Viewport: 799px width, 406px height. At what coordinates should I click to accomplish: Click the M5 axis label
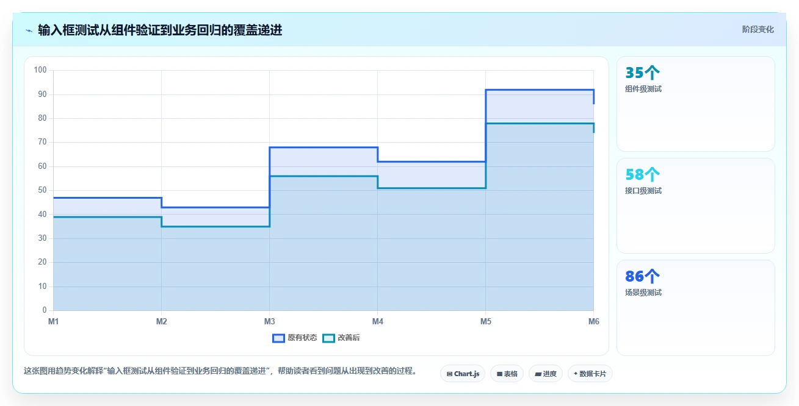[x=485, y=321]
